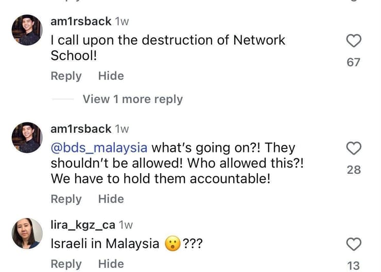This screenshot has width=381, height=272.
Task: Hide the 'destruction of Network School' comment
Action: 111,76
